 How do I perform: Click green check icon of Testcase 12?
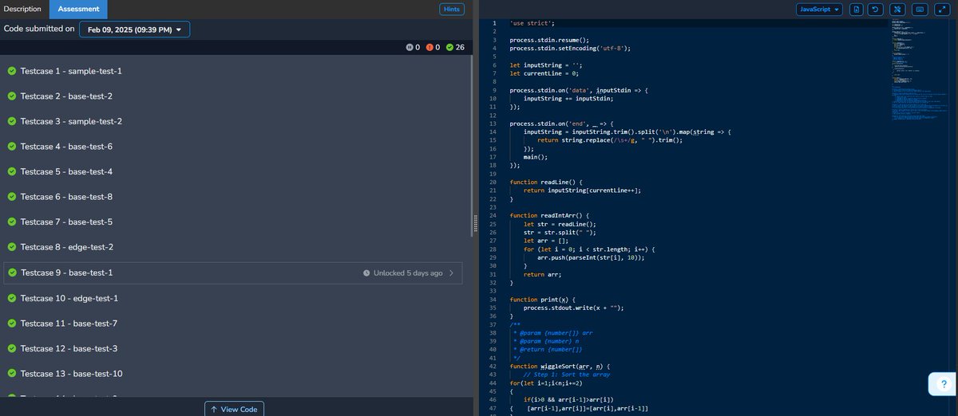(x=12, y=348)
